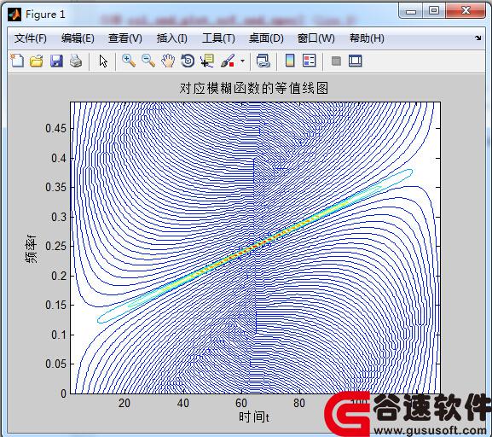Screen dimensions: 492x437
Task: Click the y-axis tick label 0.35
Action: (56, 187)
